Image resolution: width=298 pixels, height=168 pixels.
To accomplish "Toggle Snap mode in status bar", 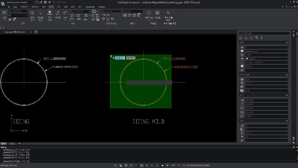I will 121,165.
